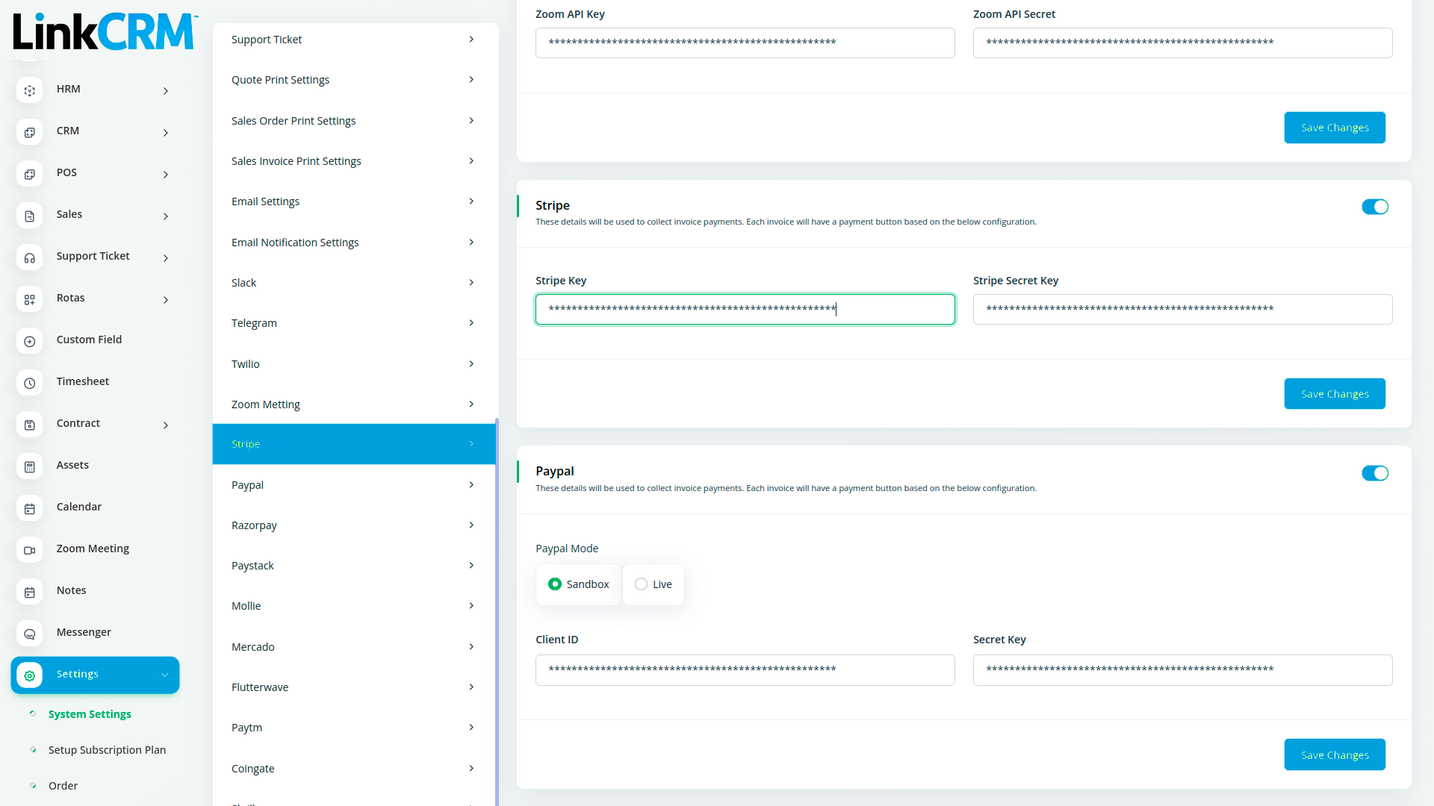Turn off the Paypal toggle switch
This screenshot has width=1434, height=806.
[1374, 473]
